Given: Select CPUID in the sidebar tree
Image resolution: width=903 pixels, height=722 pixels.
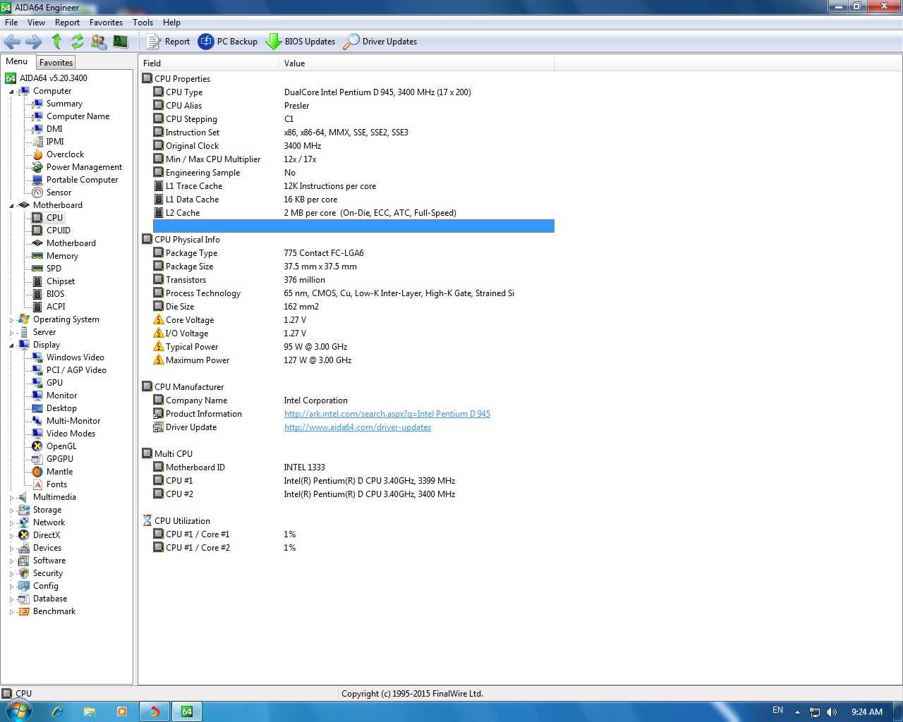Looking at the screenshot, I should [59, 231].
